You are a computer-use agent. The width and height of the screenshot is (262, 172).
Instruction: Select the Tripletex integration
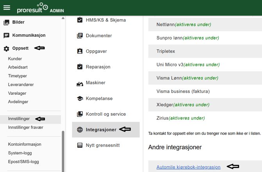[x=166, y=51]
